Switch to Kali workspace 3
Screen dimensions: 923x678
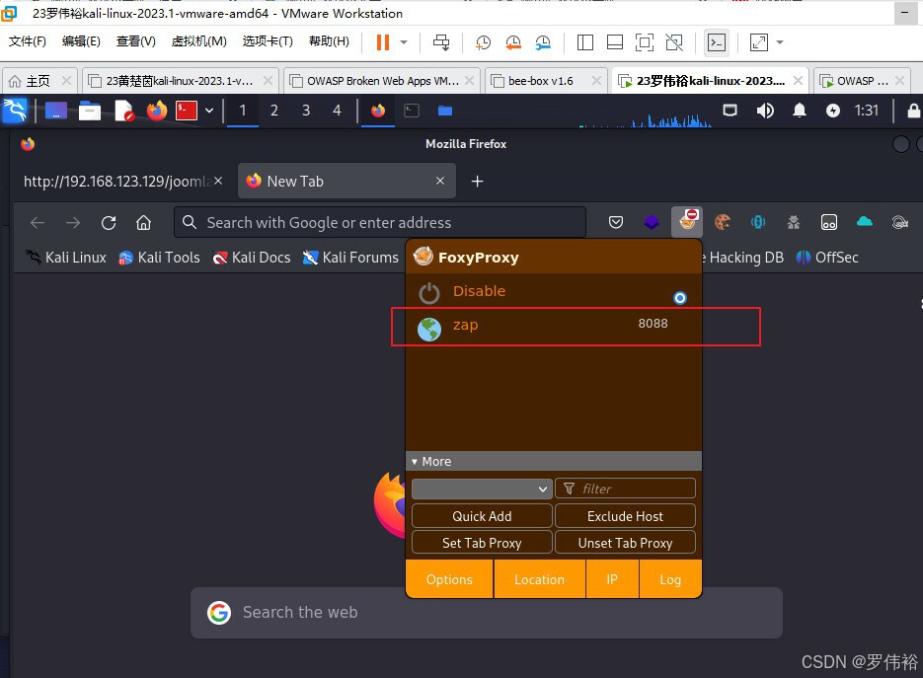tap(305, 111)
